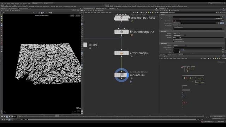Click the select tool atop viewport left toolbar
The width and height of the screenshot is (226, 127).
[x=1, y=17]
